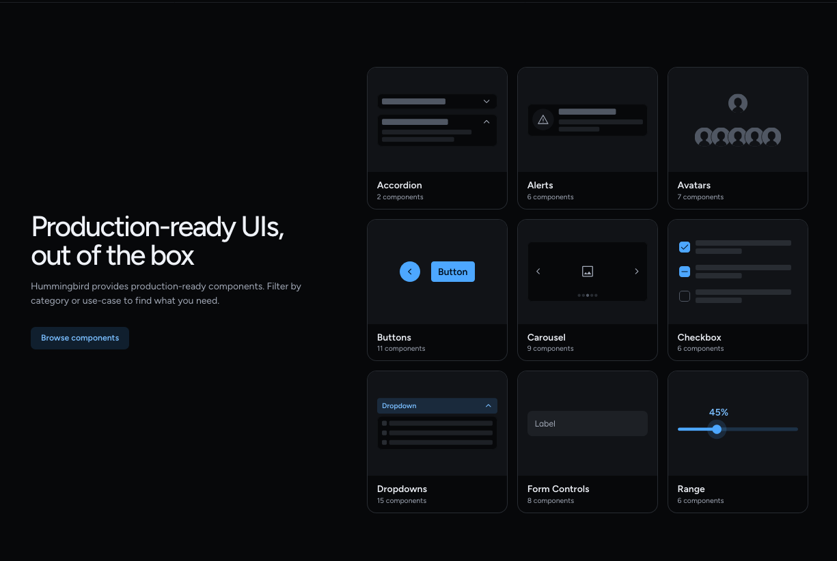This screenshot has width=837, height=561.
Task: Click the left navigation arrow in Carousel preview
Action: [x=538, y=271]
